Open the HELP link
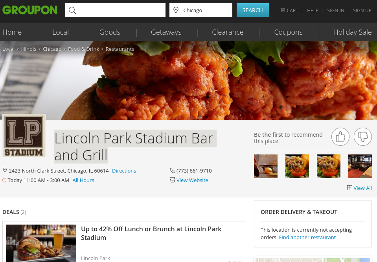 pyautogui.click(x=313, y=10)
